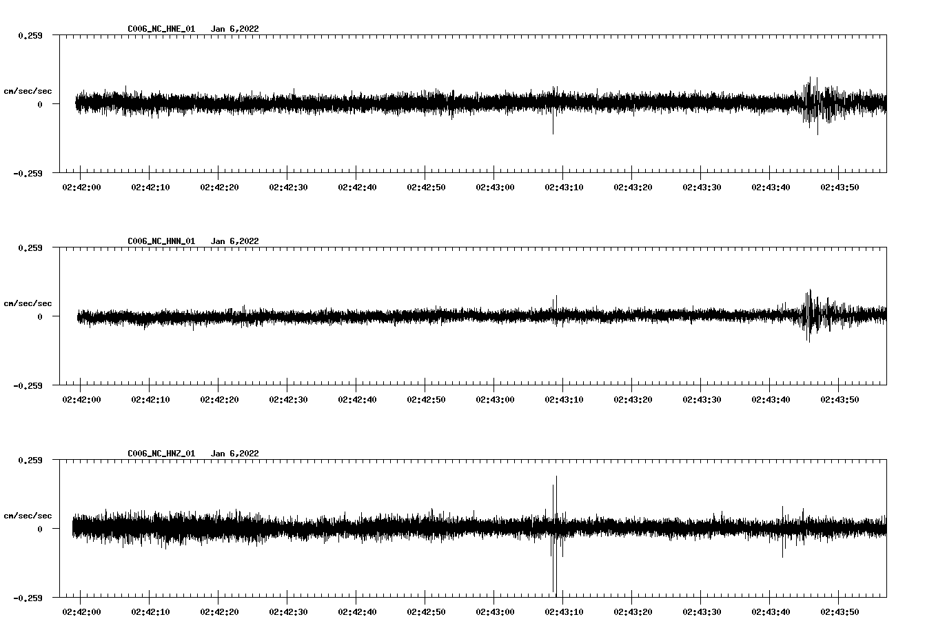The height and width of the screenshot is (637, 936).
Task: Click the cm/sec/sec unit label of HNN plot
Action: pos(28,303)
